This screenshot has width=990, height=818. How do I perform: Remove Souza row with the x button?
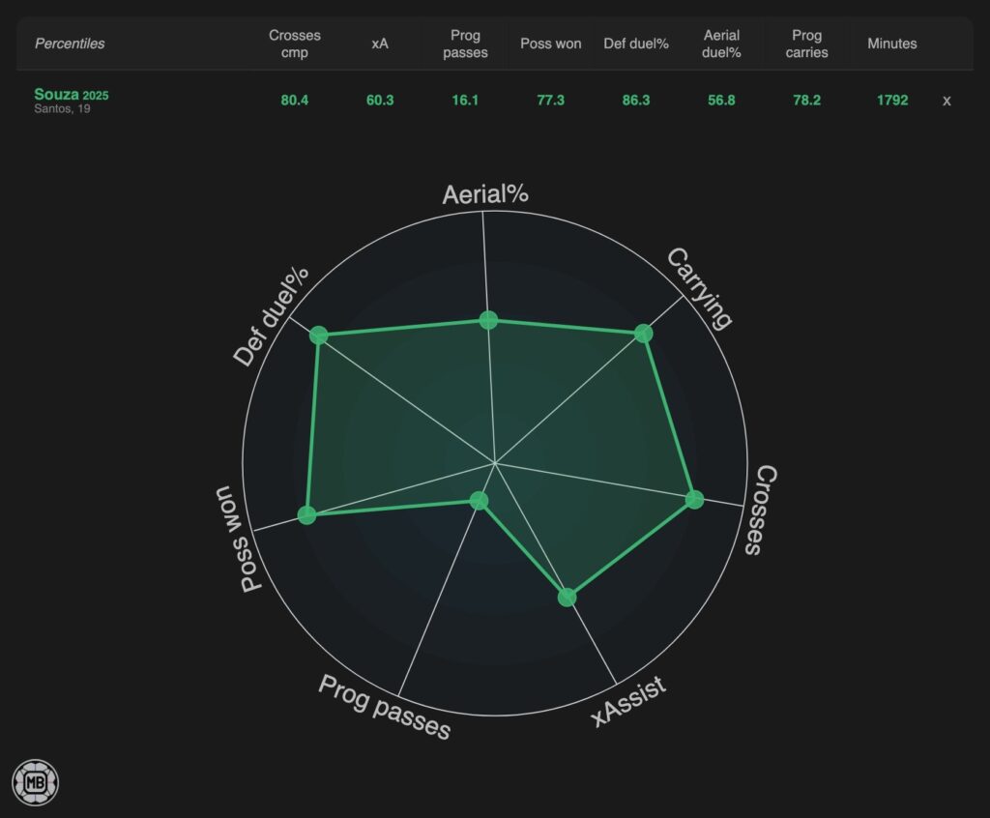pos(946,100)
